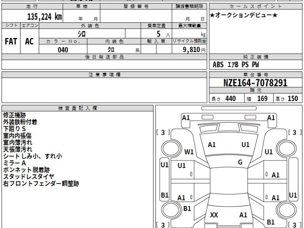Select the inspector note 外装鉄粉付着
This screenshot has height=228, width=304.
(x=20, y=122)
